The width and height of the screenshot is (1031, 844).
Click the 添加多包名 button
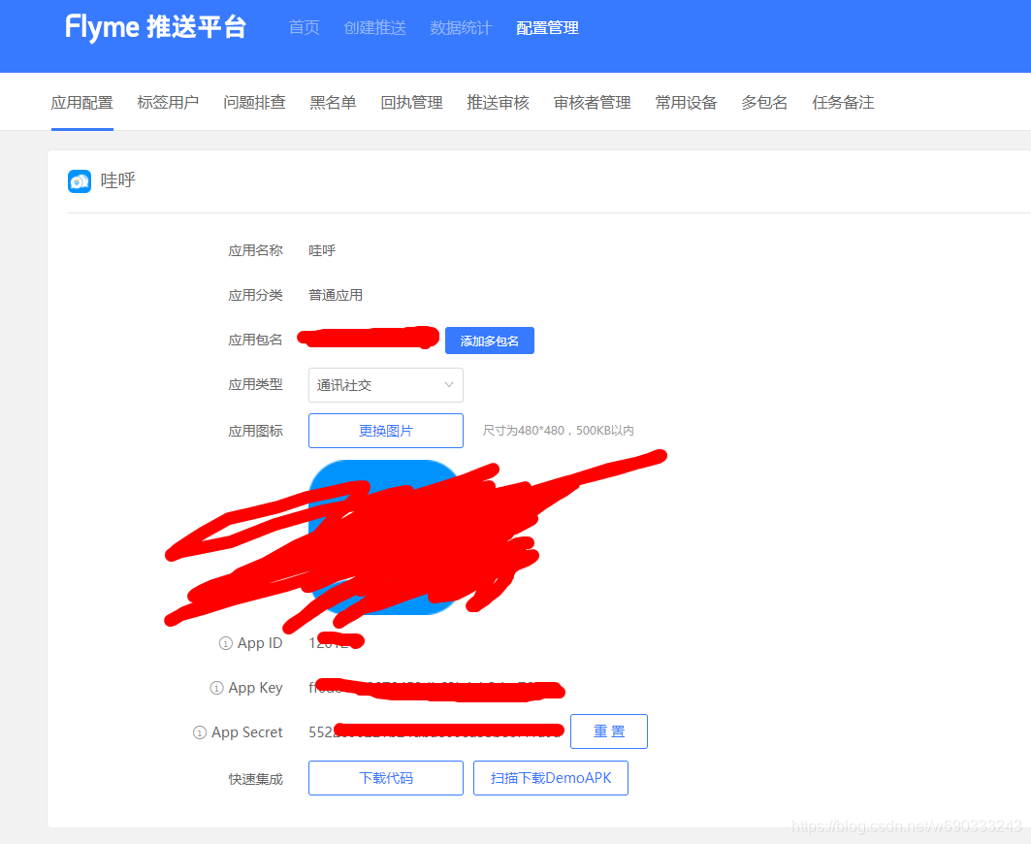coord(490,341)
